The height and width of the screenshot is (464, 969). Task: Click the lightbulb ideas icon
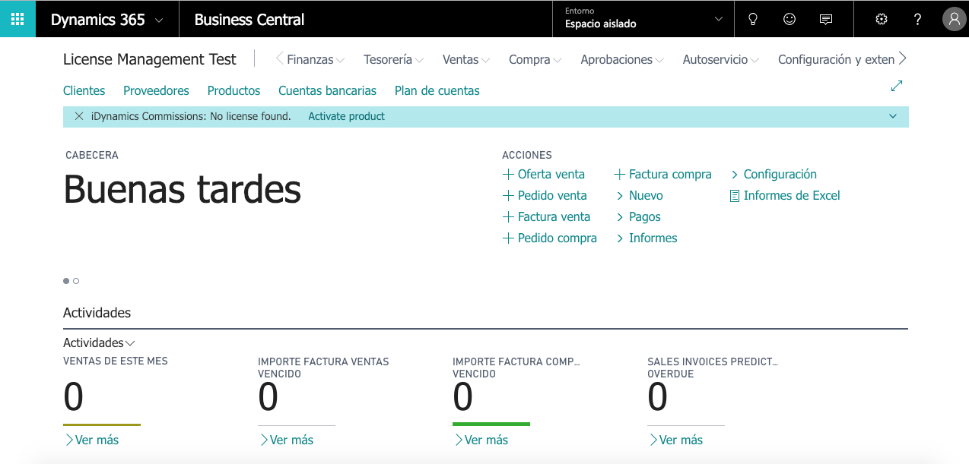(753, 20)
